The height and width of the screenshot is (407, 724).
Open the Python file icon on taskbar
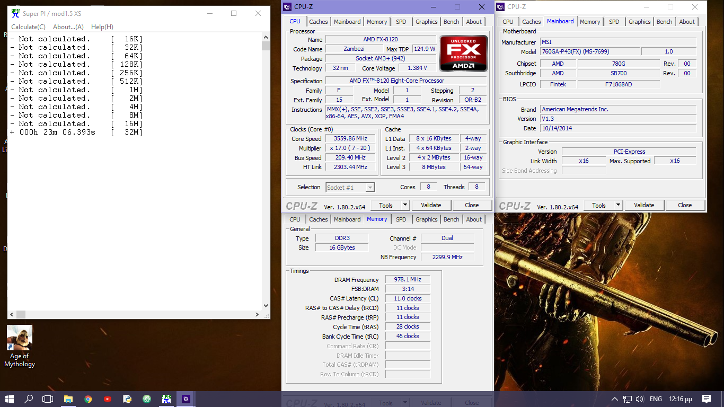127,399
